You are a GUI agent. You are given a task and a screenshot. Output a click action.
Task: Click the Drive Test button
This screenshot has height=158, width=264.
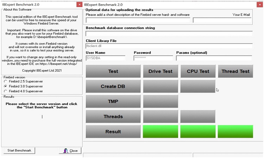160,71
